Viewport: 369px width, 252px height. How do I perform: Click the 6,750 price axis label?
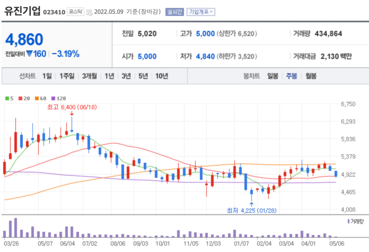click(348, 104)
